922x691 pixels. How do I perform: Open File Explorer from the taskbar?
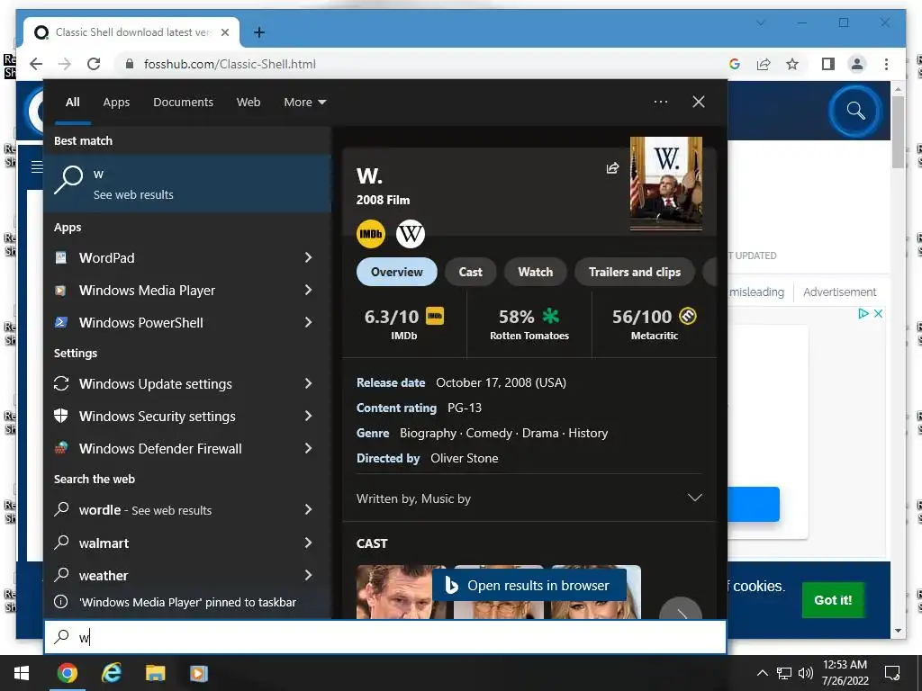coord(155,673)
